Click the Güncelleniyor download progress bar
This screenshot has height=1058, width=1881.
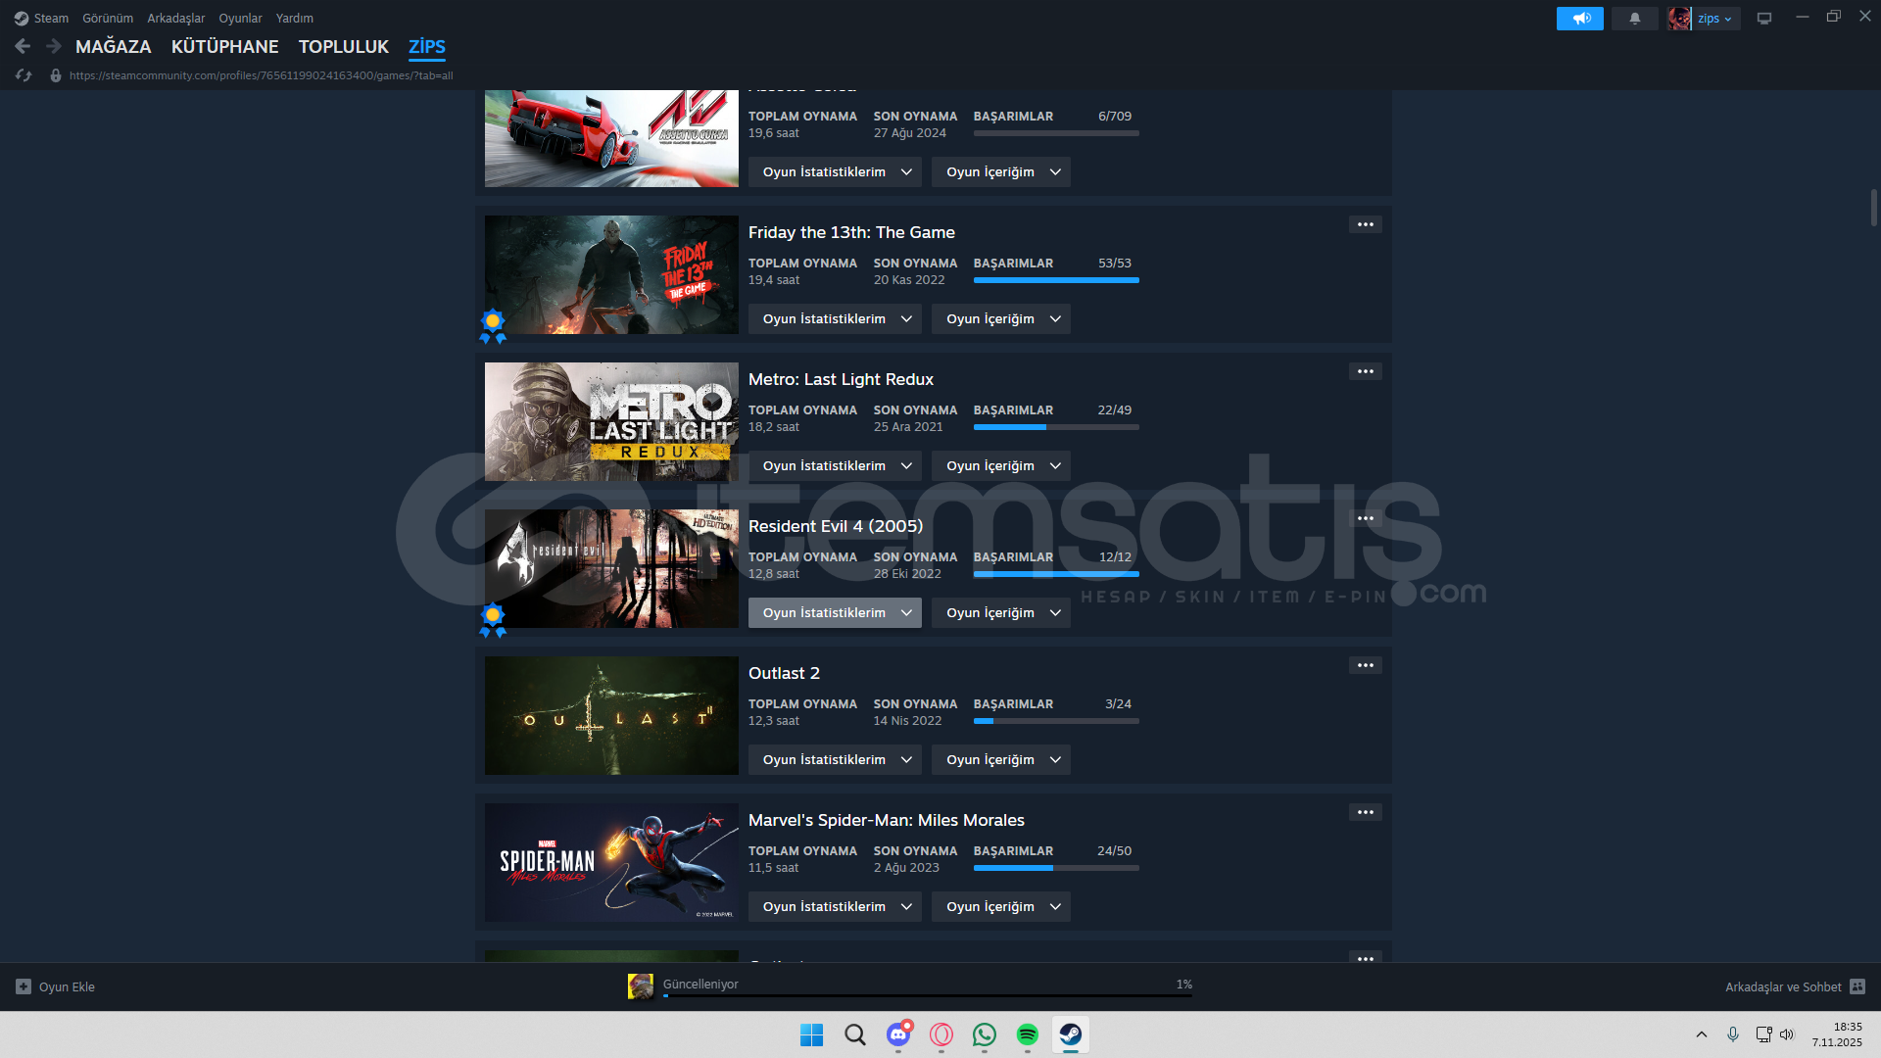click(927, 994)
